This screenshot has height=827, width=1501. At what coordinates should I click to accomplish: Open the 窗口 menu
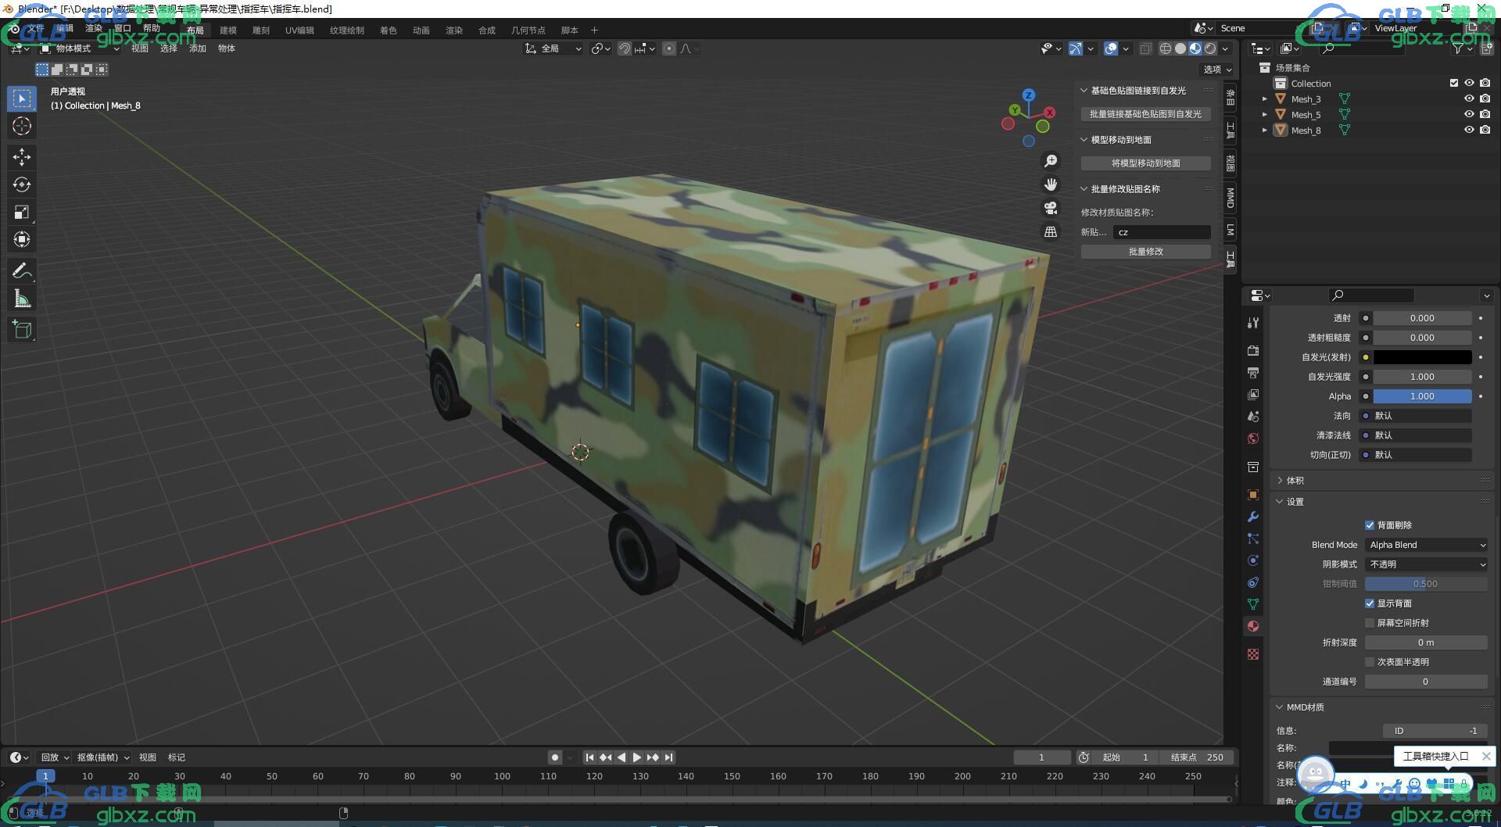click(123, 28)
